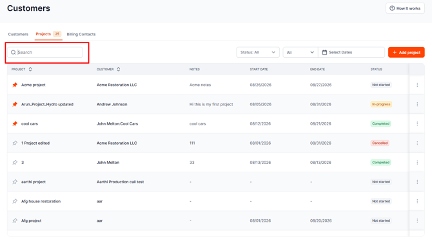Sort by Project column arrows
Image resolution: width=432 pixels, height=243 pixels.
coord(30,69)
